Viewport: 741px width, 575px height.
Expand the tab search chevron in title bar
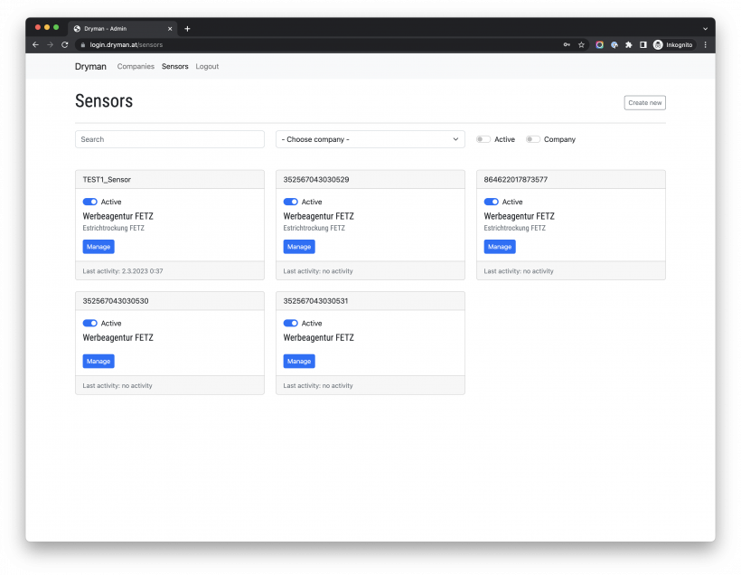point(705,28)
